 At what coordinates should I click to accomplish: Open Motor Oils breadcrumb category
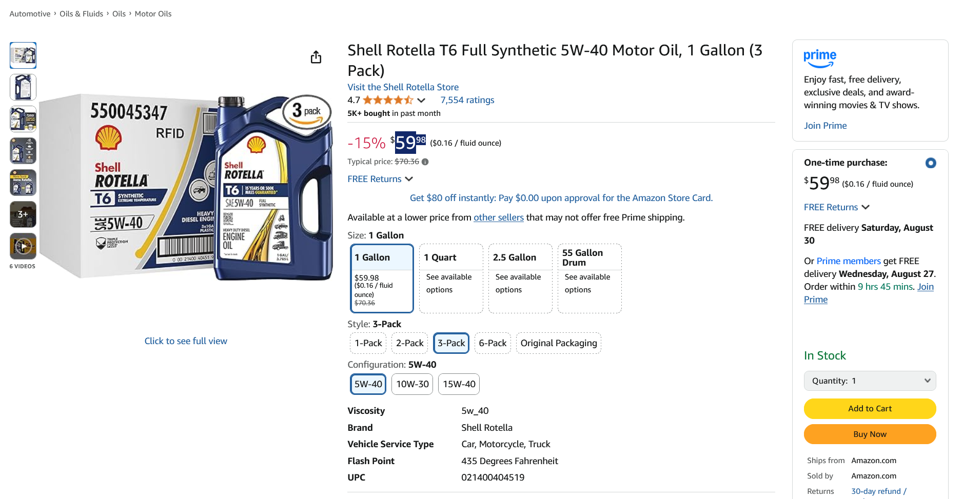[x=153, y=14]
